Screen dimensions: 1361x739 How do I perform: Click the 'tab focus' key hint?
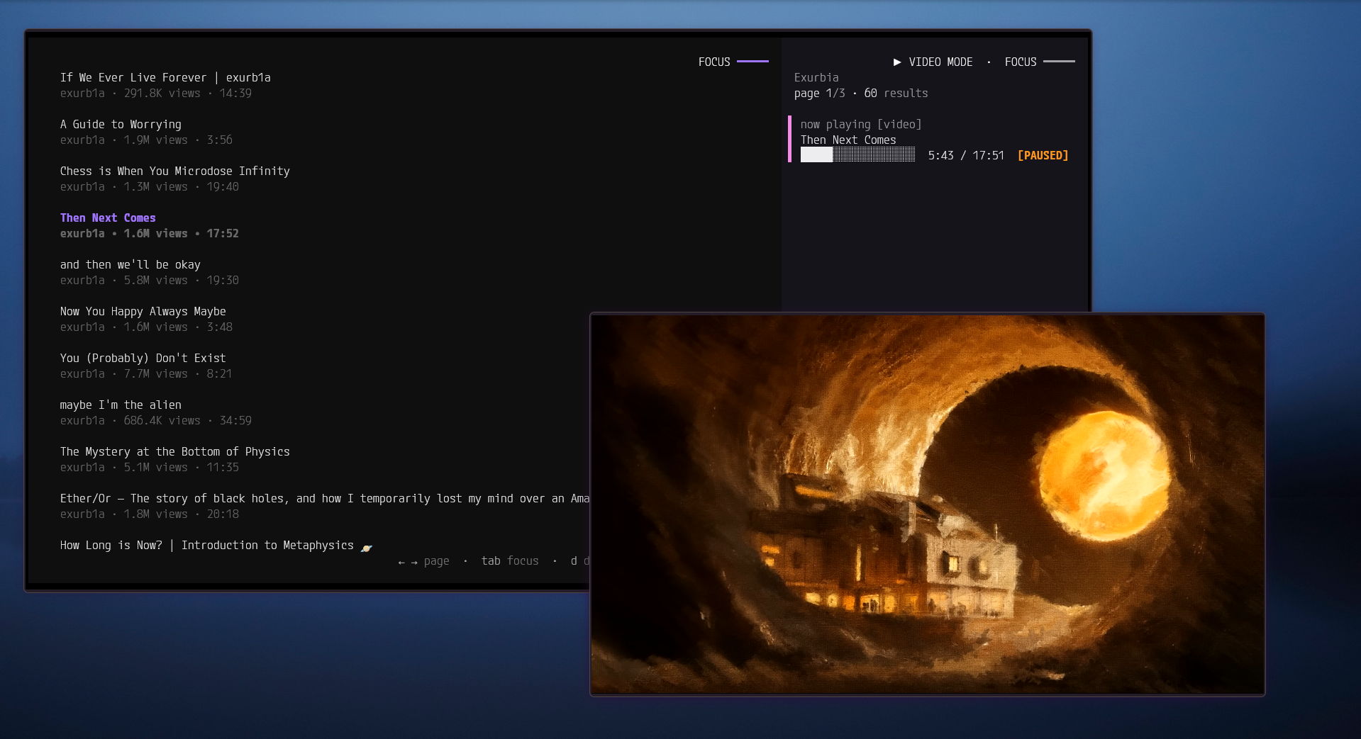click(x=510, y=561)
